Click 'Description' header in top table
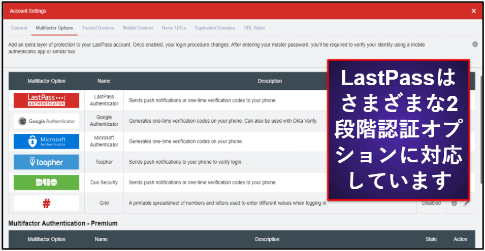This screenshot has height=251, width=485. pyautogui.click(x=270, y=81)
